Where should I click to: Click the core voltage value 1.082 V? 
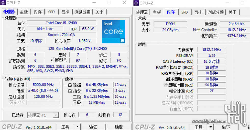(84, 41)
